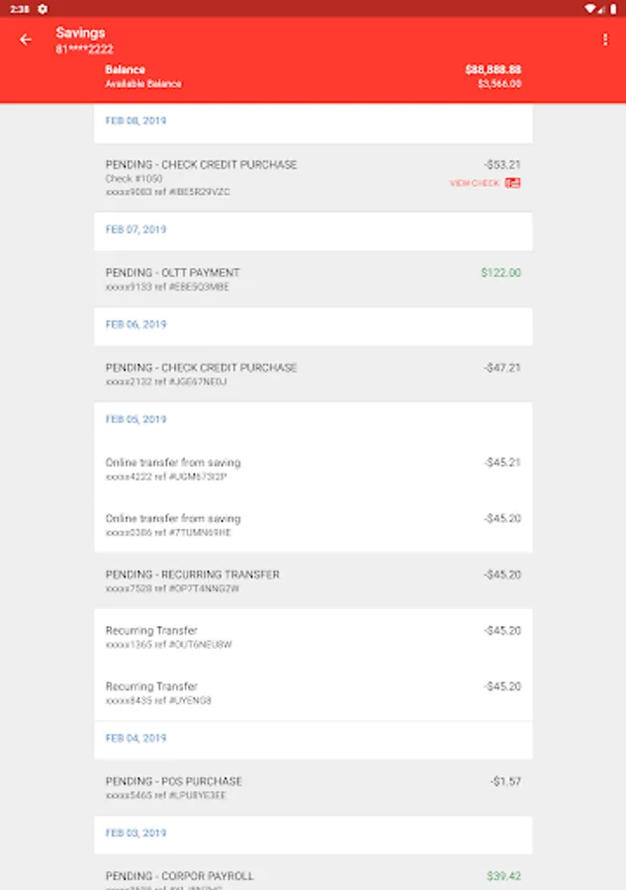Click the VIEW CHECK link
The height and width of the screenshot is (890, 626).
point(475,183)
